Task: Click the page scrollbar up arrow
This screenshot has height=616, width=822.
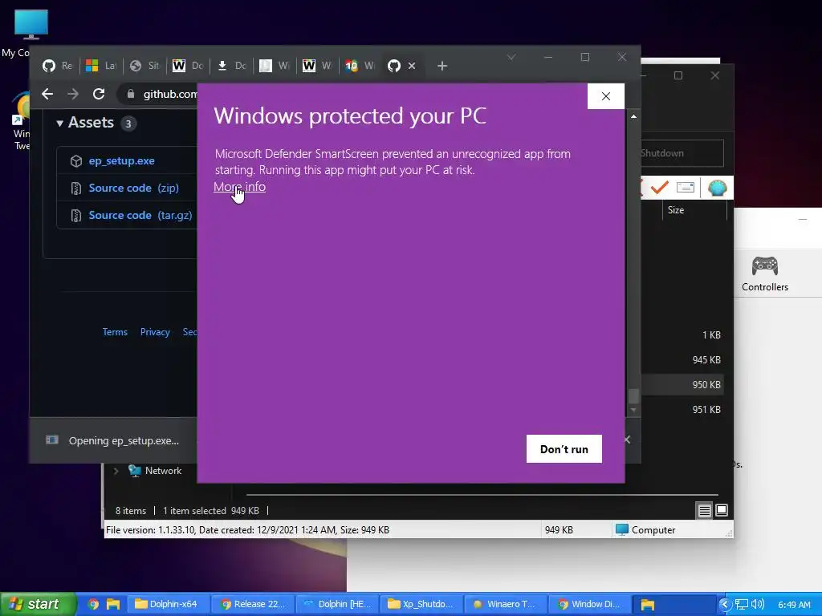Action: (634, 116)
